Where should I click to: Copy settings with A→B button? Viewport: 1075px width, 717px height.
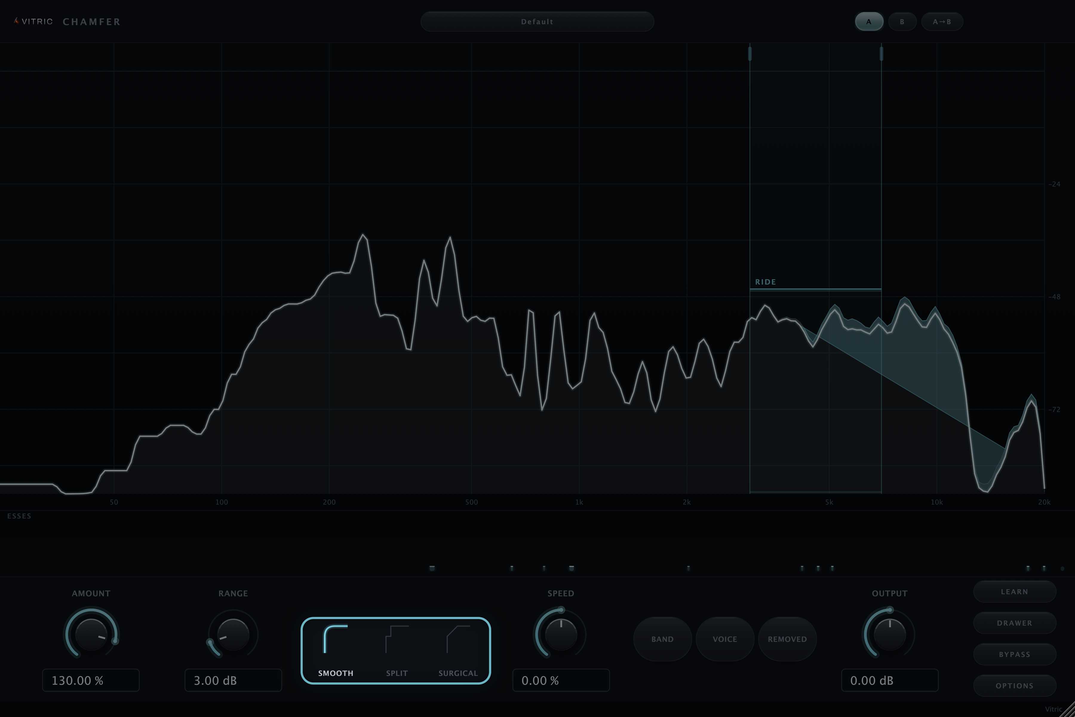coord(942,22)
